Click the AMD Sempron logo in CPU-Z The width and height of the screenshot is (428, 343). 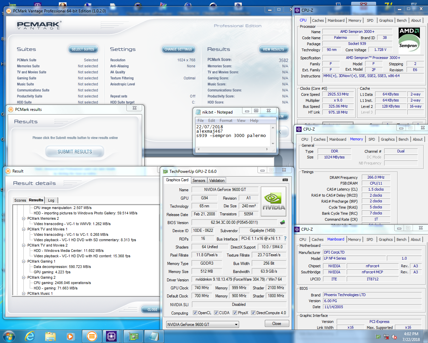(409, 40)
